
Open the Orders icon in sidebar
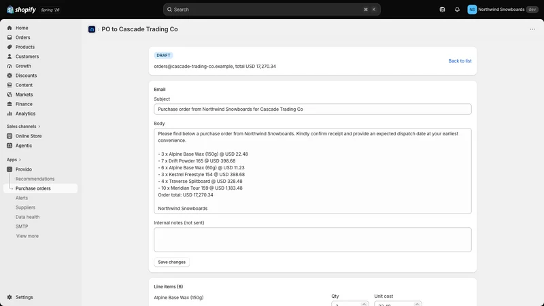pos(10,37)
